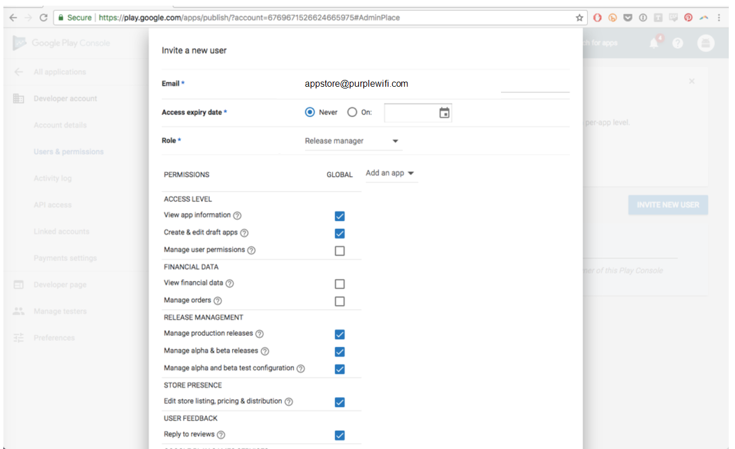Select the 'On:' expiry radio button
735x449 pixels.
pos(352,112)
